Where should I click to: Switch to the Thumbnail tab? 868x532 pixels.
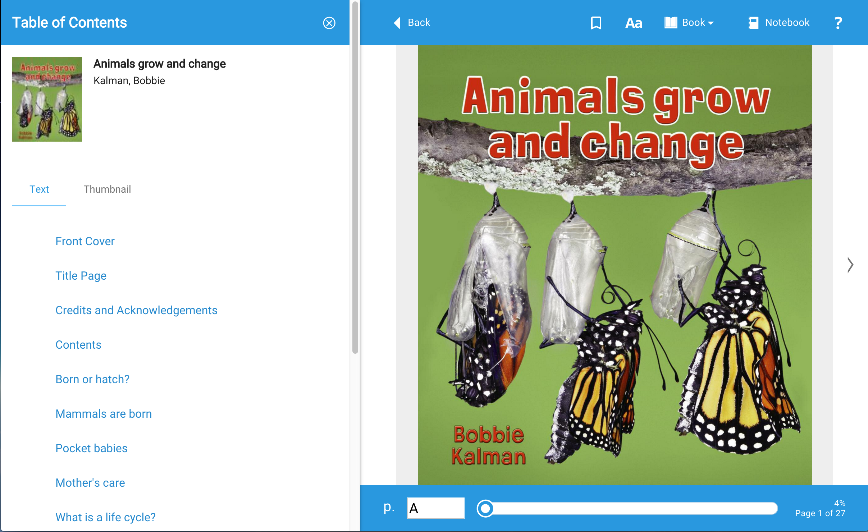[107, 189]
